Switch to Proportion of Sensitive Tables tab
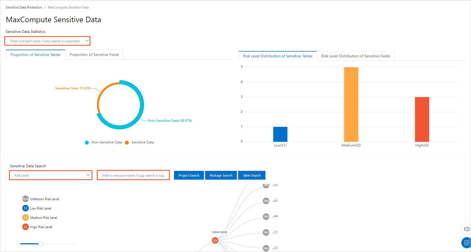This screenshot has width=471, height=252. click(35, 55)
